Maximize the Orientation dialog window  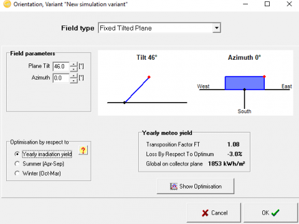pos(267,4)
